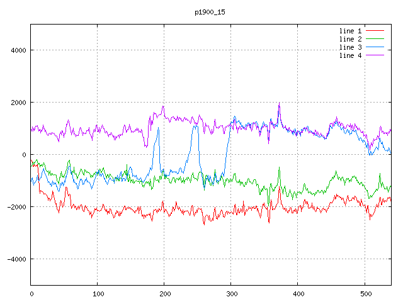The image size is (403, 302).
Task: Select the 'line 1' legend label
Action: [x=350, y=31]
